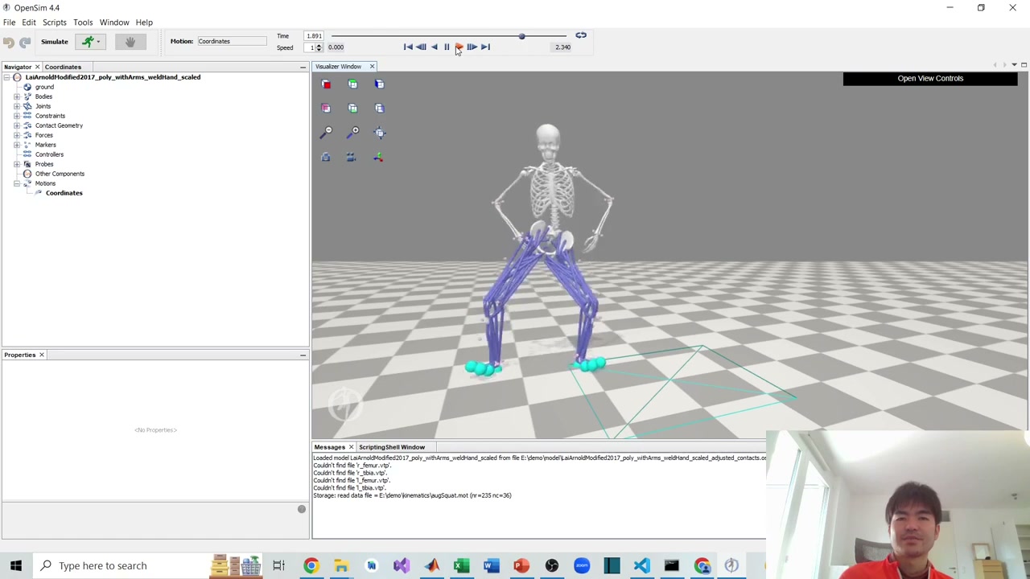The image size is (1030, 579).
Task: Click the green-topped cube view icon
Action: [352, 84]
